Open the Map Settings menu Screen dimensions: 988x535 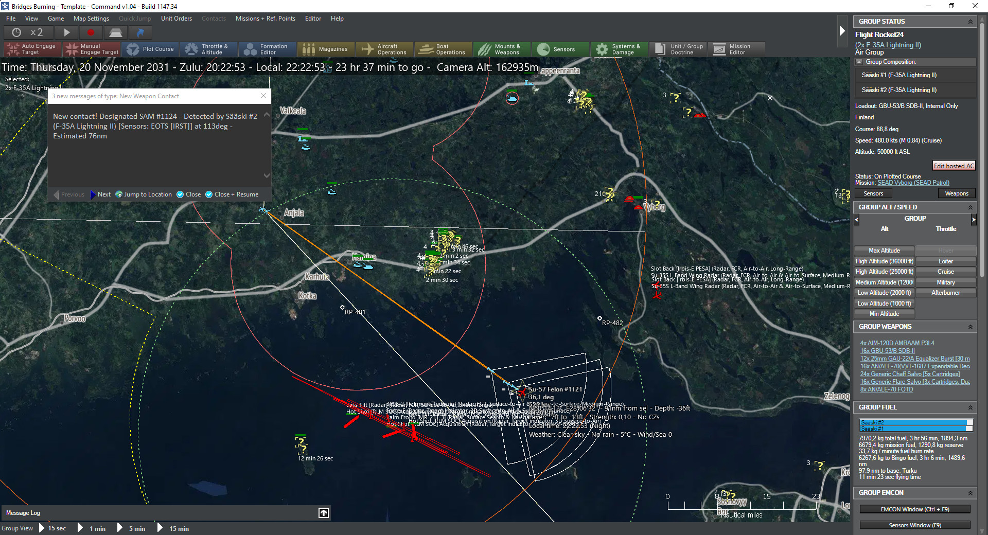(91, 19)
